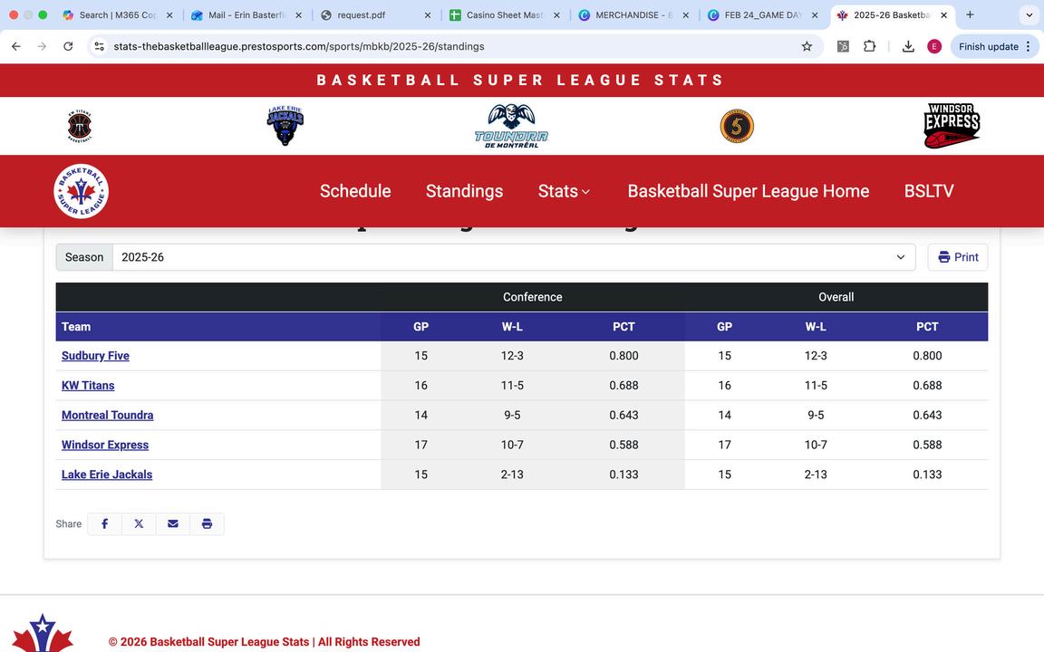
Task: Open a new browser tab
Action: point(970,14)
